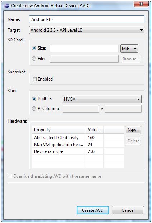Screen dimensions: 152x223
Task: Select the Built-in skin radio button
Action: click(34, 99)
